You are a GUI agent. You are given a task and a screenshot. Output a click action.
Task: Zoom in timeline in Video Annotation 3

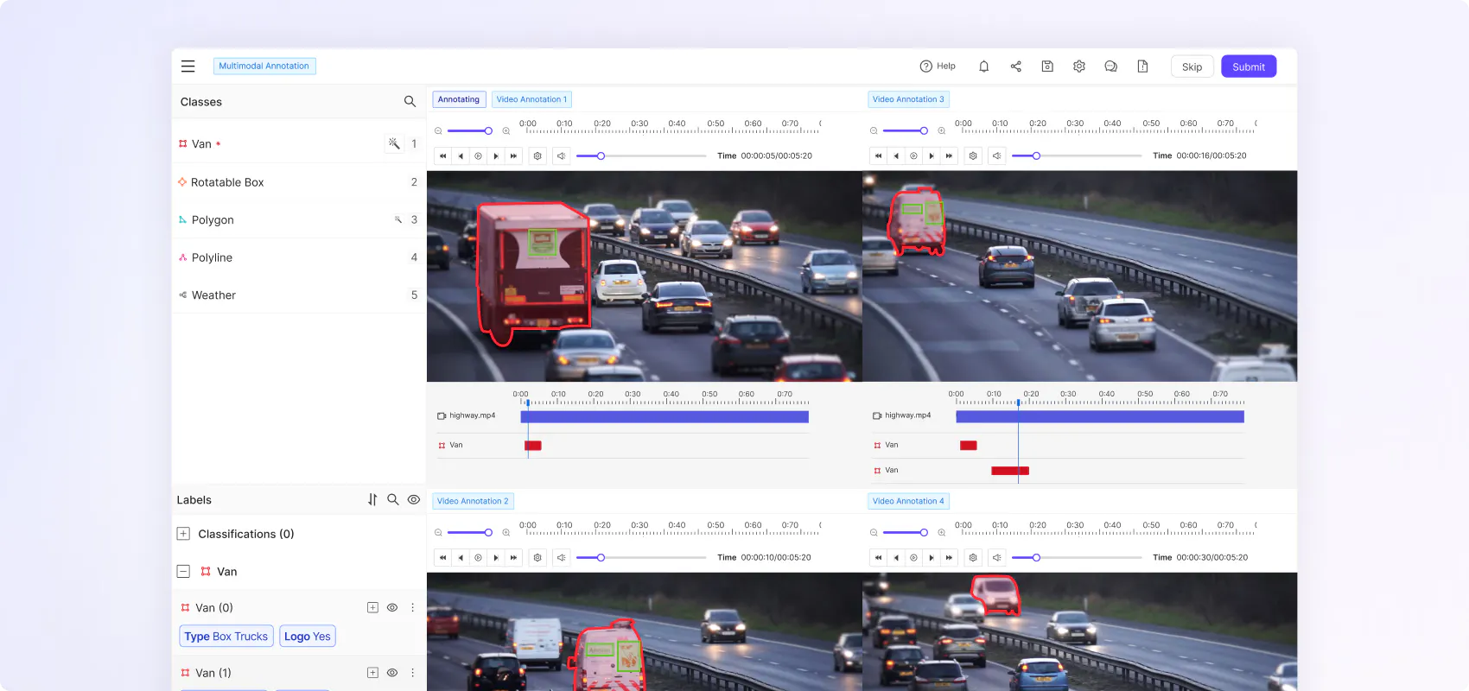(x=942, y=131)
